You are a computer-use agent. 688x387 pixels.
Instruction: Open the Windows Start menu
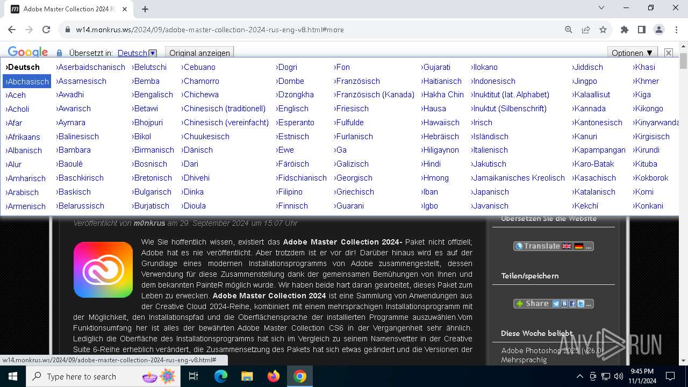pos(12,376)
